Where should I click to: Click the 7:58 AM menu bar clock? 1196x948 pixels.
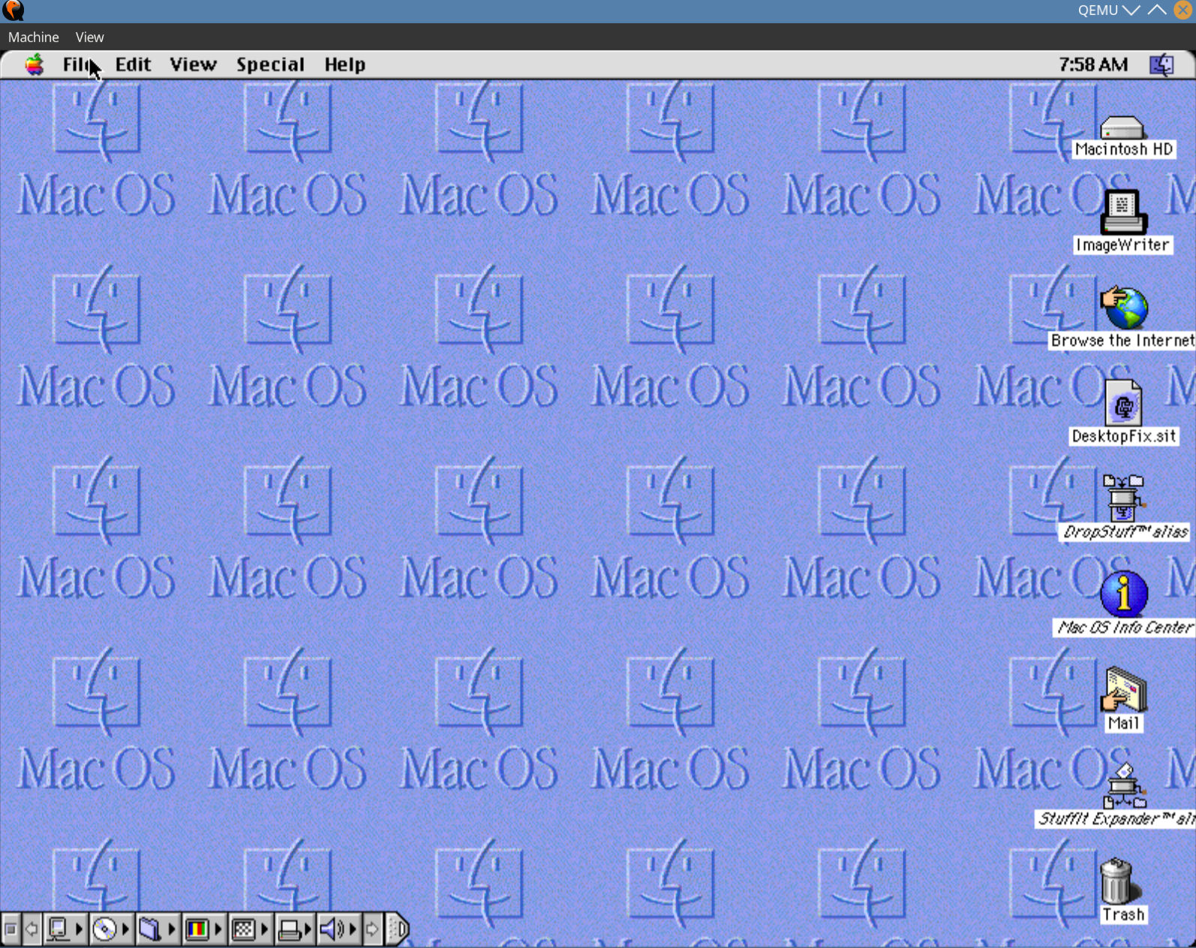point(1093,65)
